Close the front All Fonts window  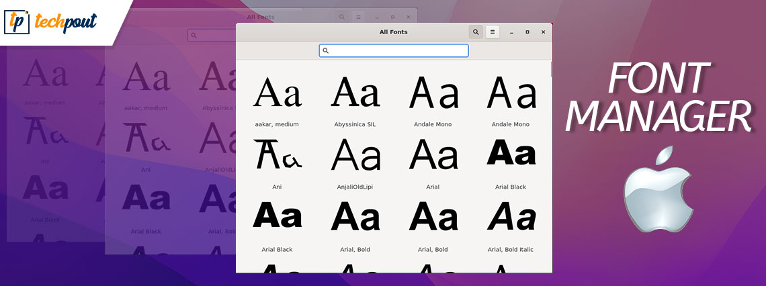click(x=543, y=32)
